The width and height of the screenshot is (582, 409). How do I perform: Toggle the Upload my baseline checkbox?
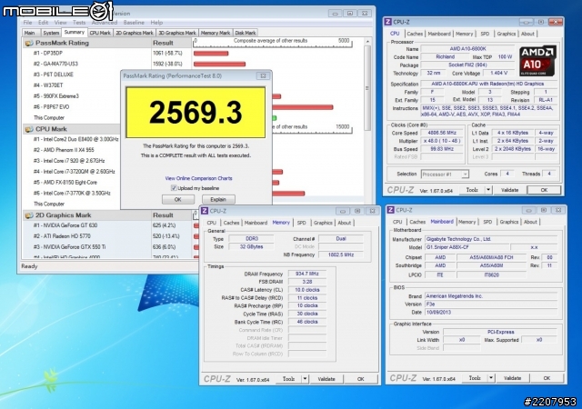[x=174, y=188]
